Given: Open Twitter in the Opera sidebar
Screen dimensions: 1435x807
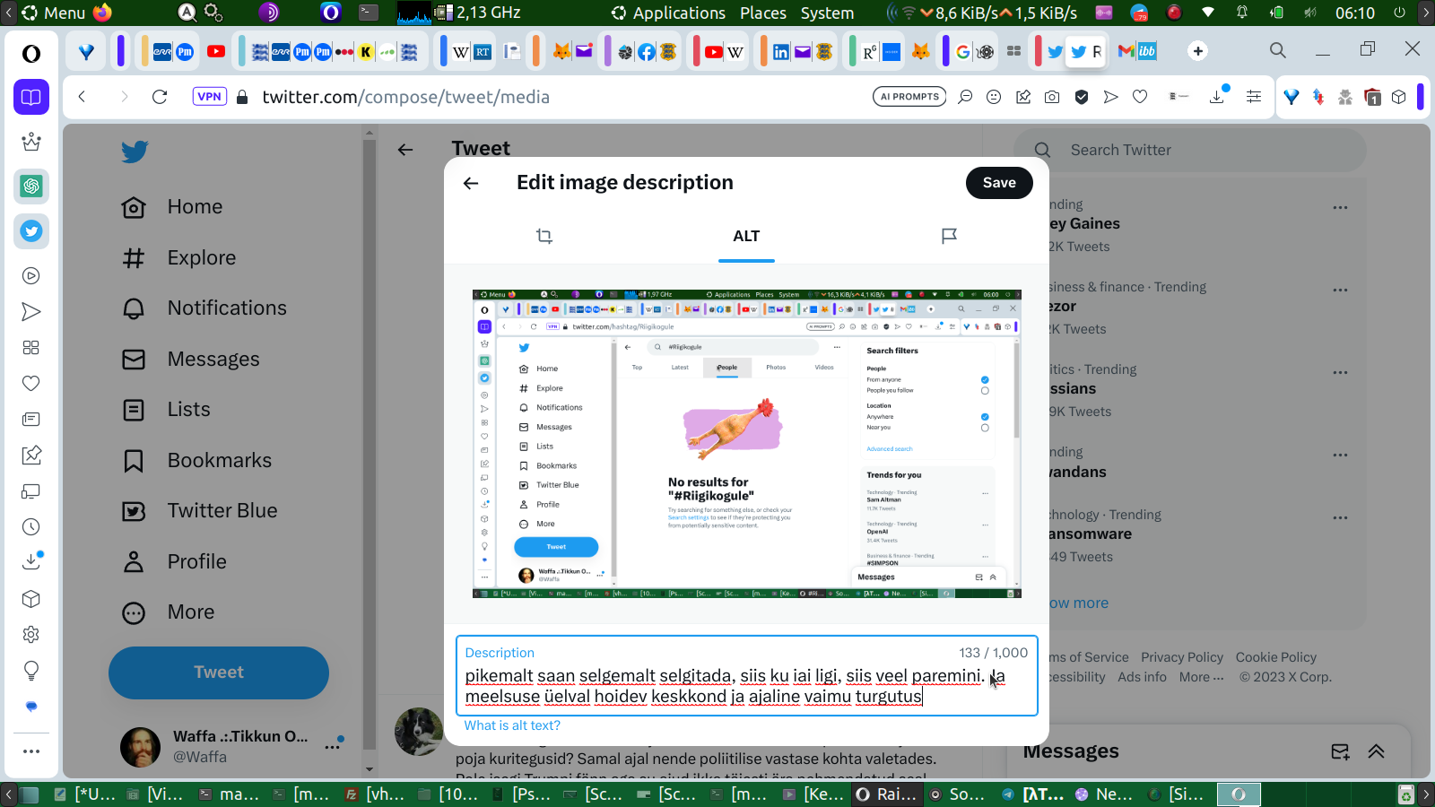Looking at the screenshot, I should click(x=31, y=231).
